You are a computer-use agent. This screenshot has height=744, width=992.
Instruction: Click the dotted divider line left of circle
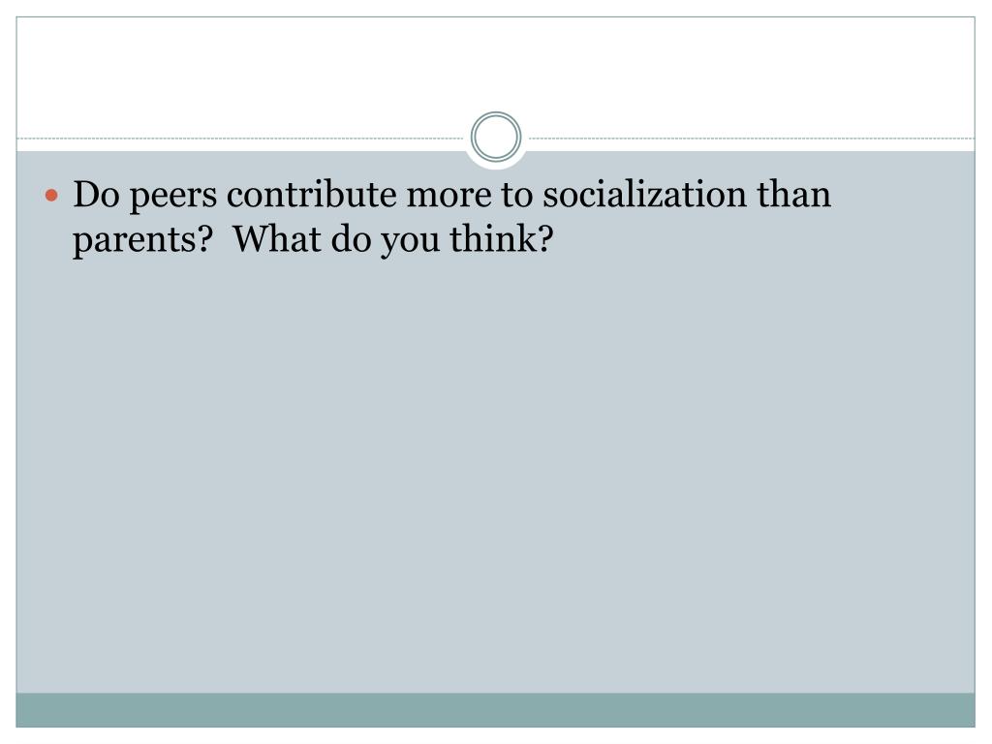point(242,139)
